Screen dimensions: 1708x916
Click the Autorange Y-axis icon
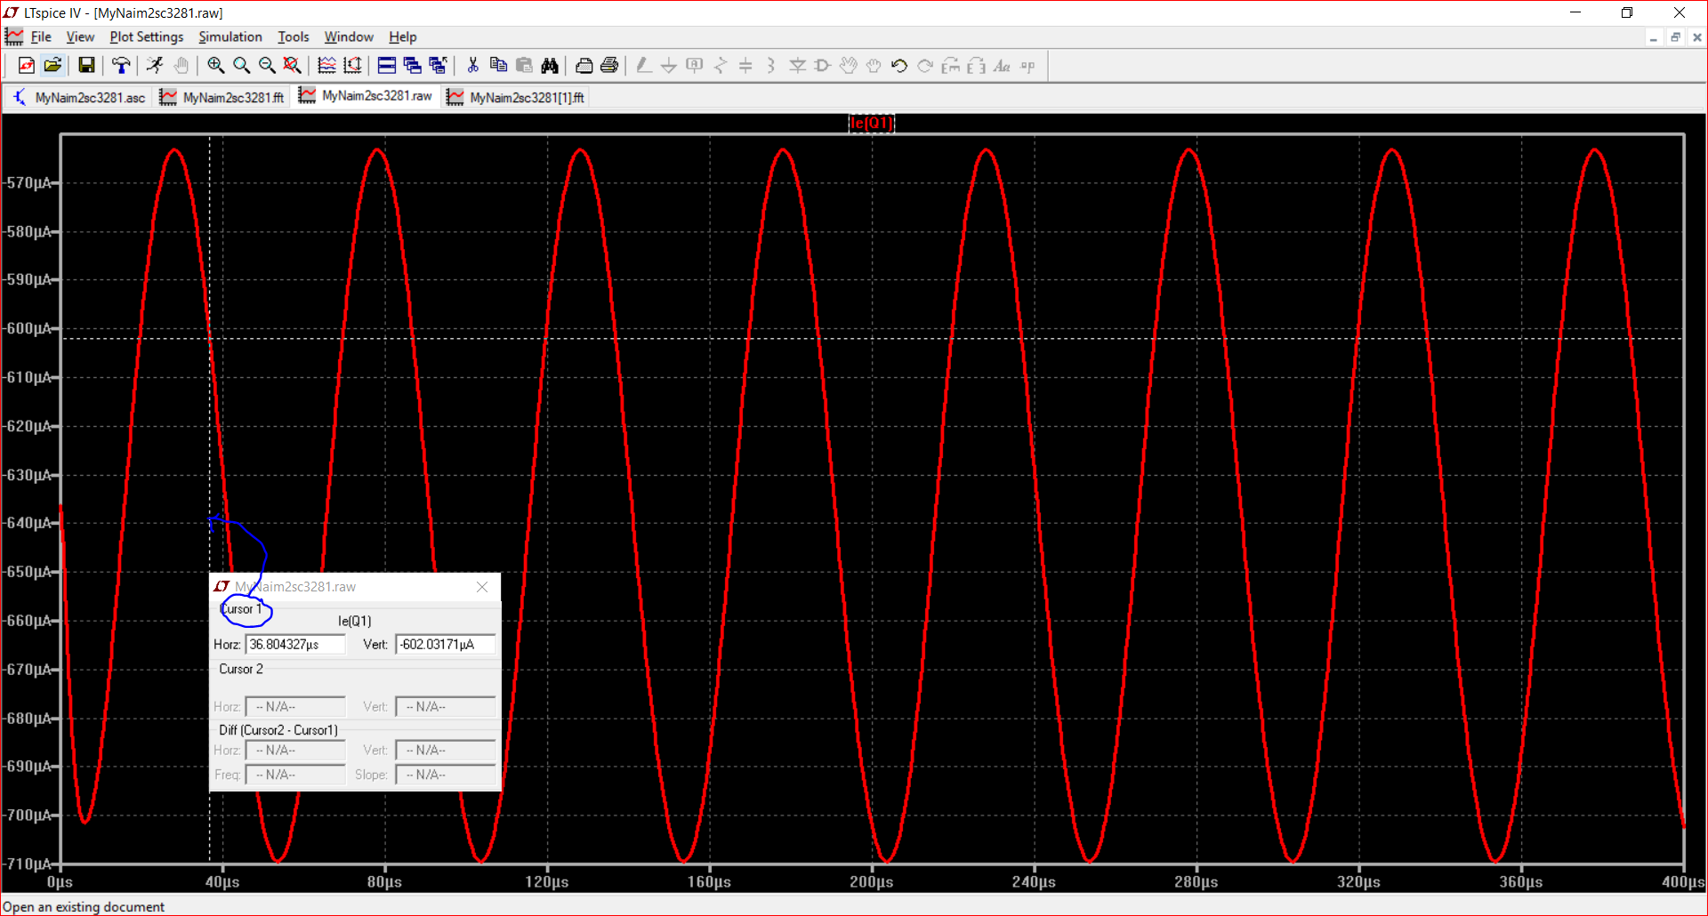[x=352, y=65]
